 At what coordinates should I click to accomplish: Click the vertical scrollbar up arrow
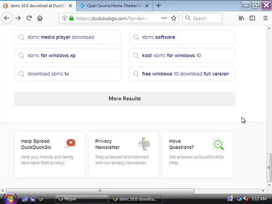269,28
